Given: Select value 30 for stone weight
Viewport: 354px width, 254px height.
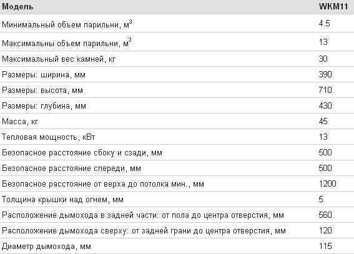Looking at the screenshot, I should (x=323, y=59).
